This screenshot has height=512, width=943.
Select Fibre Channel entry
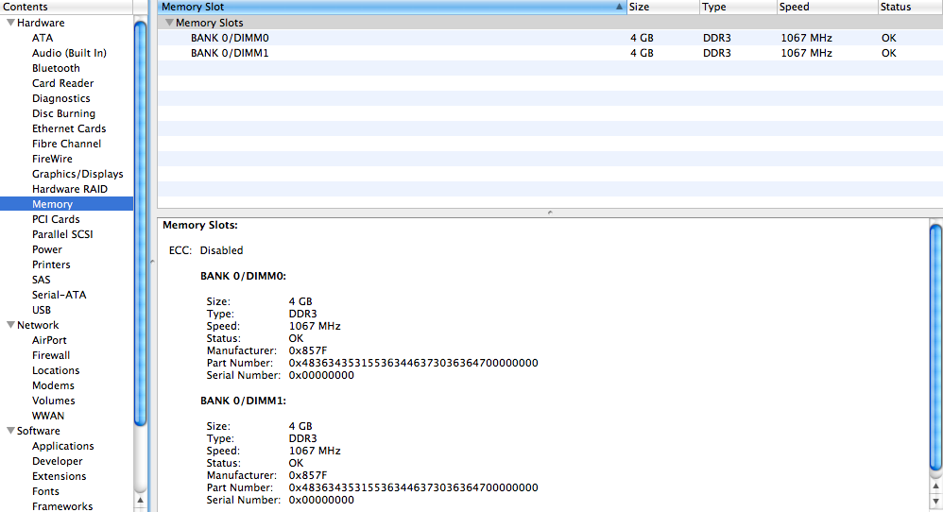(67, 144)
